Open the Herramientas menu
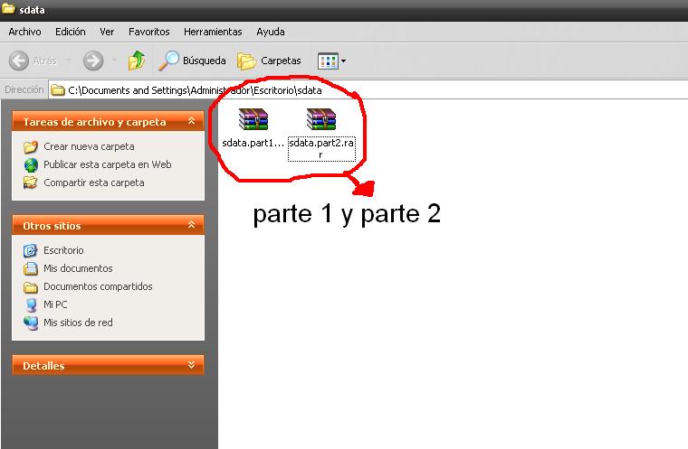Screen dimensions: 688x449 tap(213, 32)
